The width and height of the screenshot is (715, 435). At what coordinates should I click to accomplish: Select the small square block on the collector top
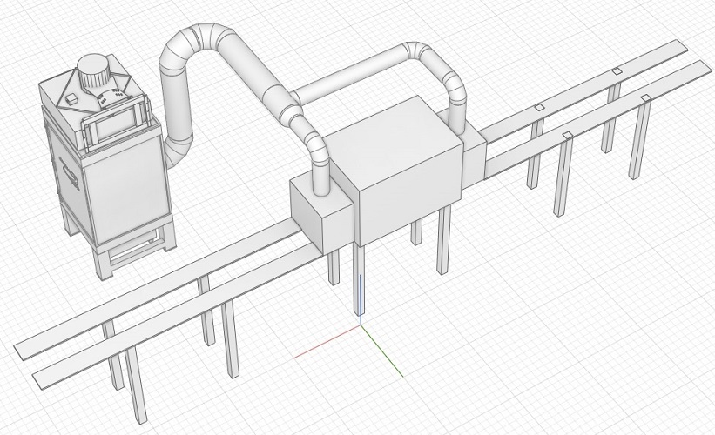(71, 98)
